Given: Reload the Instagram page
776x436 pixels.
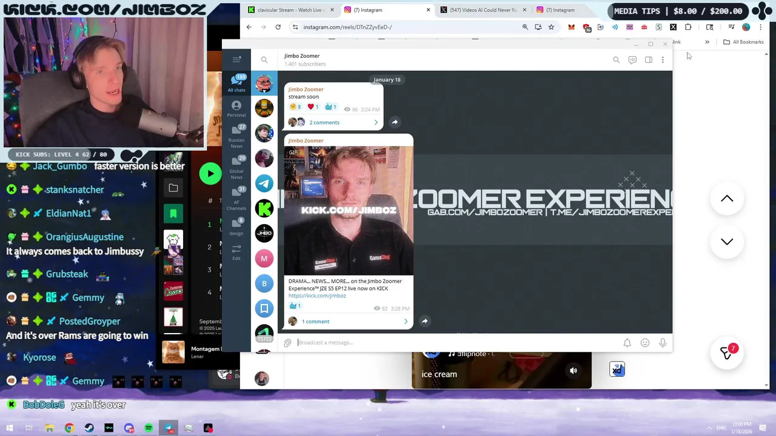Looking at the screenshot, I should coord(278,27).
